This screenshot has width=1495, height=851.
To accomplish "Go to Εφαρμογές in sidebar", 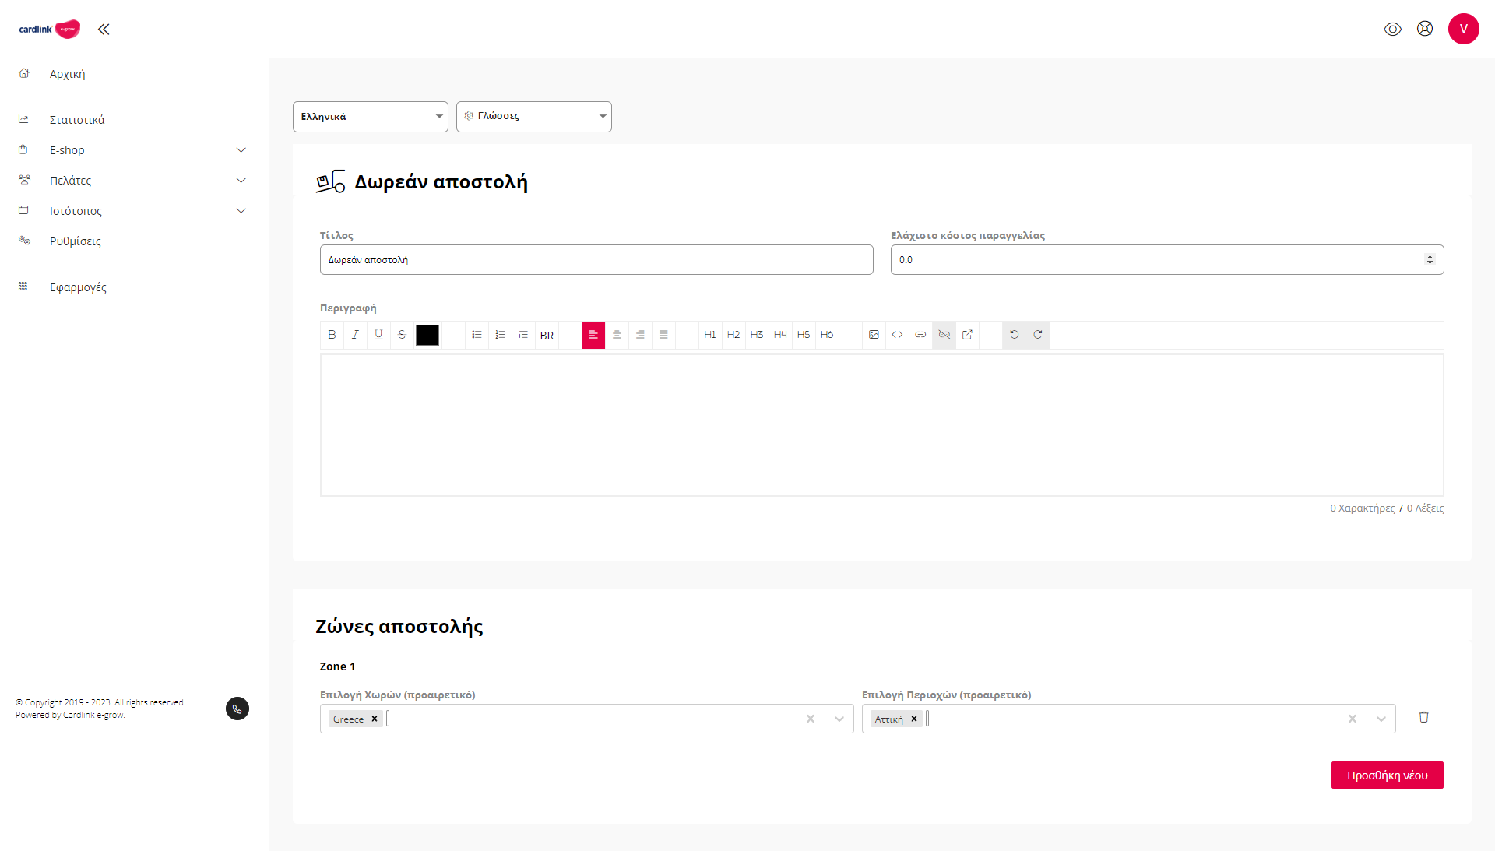I will [78, 287].
